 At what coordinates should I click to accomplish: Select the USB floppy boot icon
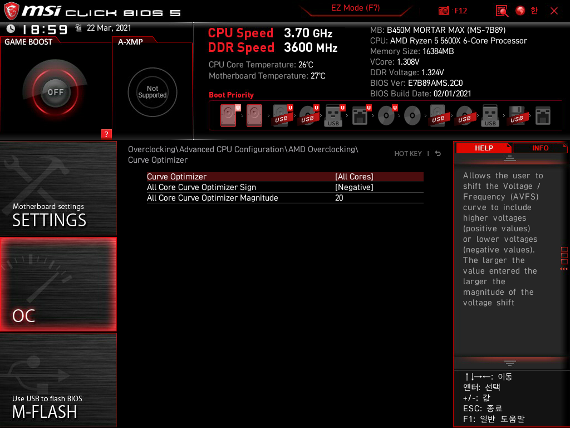(x=517, y=115)
